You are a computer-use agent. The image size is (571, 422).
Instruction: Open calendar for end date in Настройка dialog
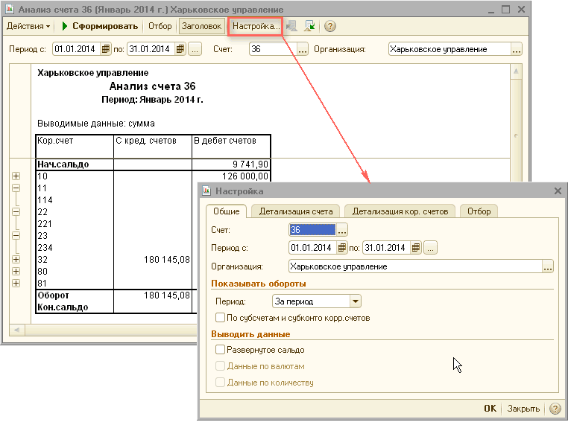[416, 248]
